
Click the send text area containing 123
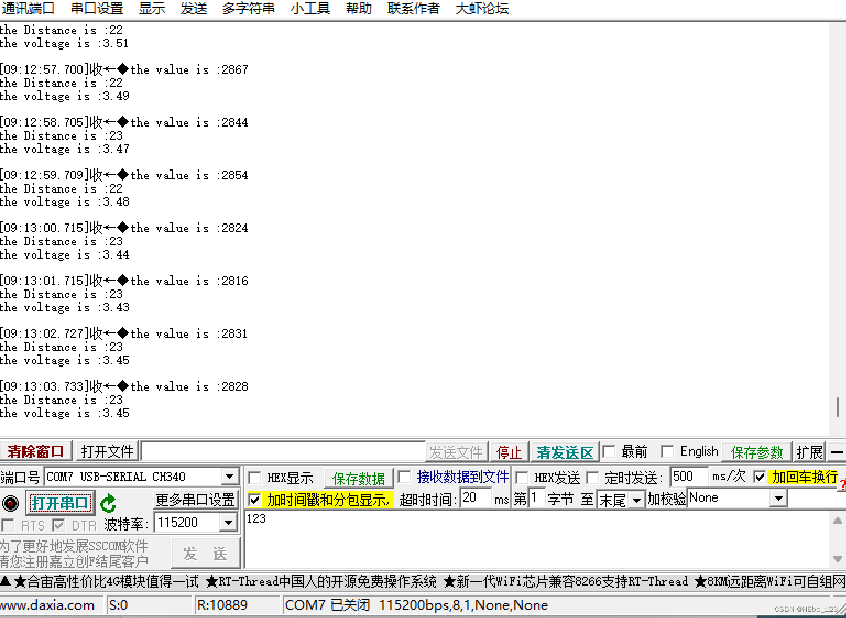coord(537,539)
